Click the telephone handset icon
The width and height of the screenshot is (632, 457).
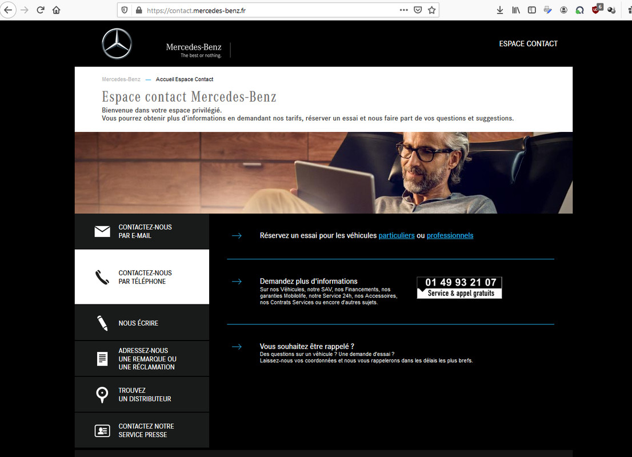pos(102,277)
